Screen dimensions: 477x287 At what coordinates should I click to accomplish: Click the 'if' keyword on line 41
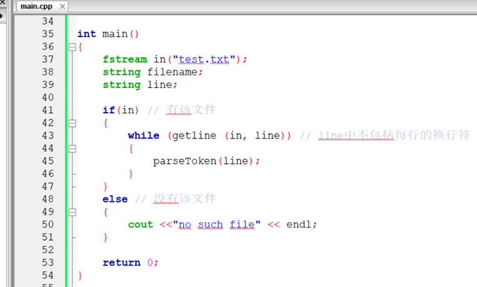coord(109,110)
